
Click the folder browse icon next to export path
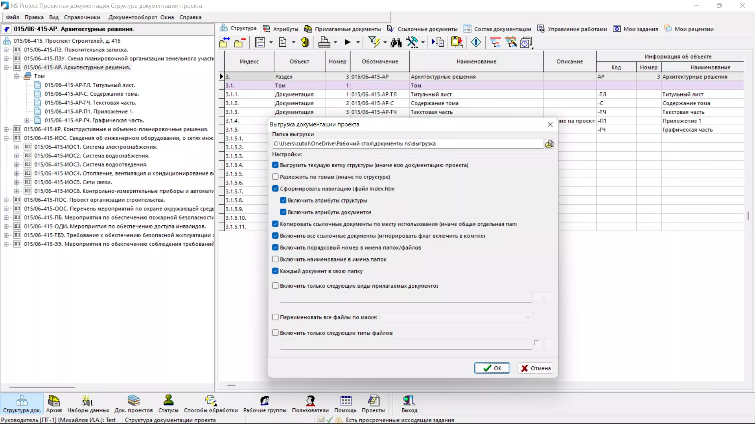click(x=549, y=144)
